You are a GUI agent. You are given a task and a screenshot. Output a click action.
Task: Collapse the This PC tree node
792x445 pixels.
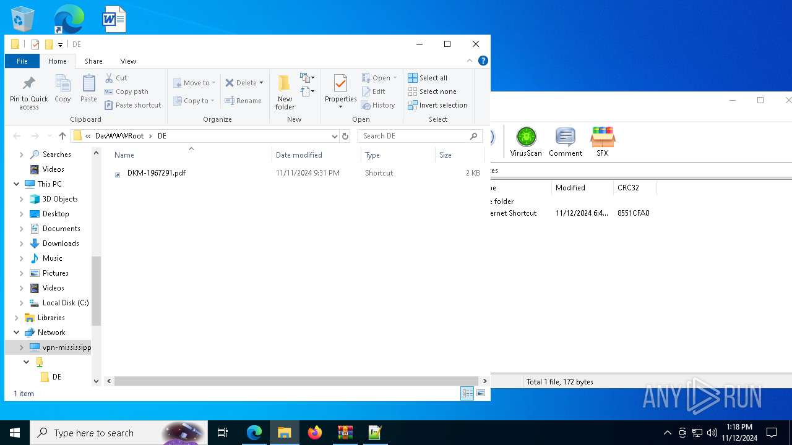[x=16, y=184]
